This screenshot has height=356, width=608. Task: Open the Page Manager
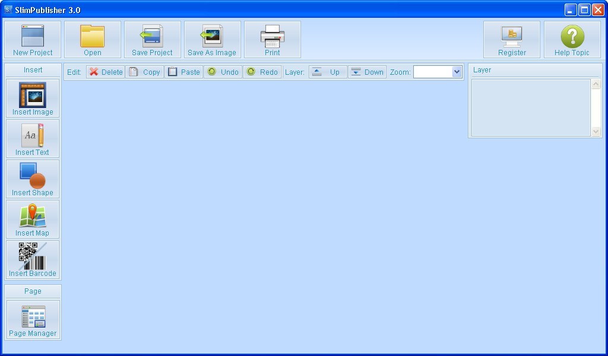(33, 320)
